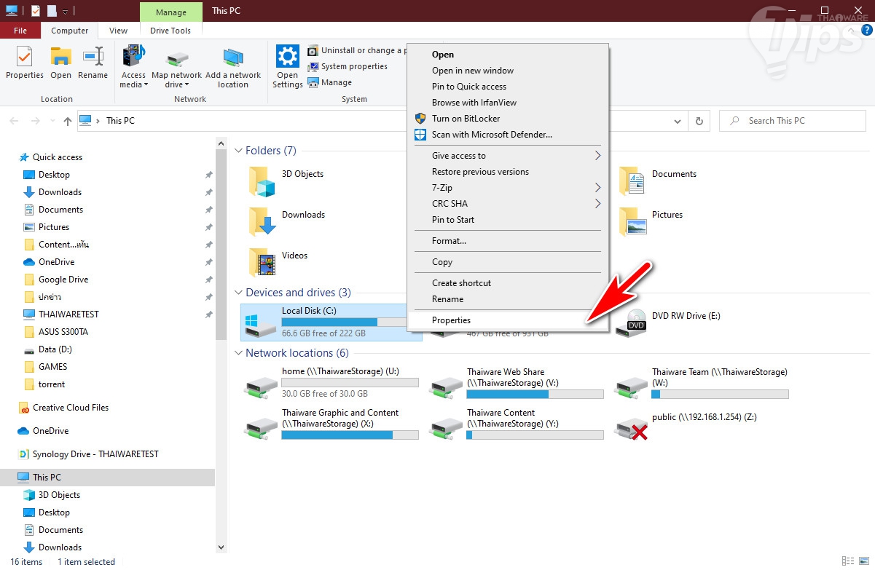Click the Back navigation arrow
Screen dimensions: 875x570
(x=15, y=121)
